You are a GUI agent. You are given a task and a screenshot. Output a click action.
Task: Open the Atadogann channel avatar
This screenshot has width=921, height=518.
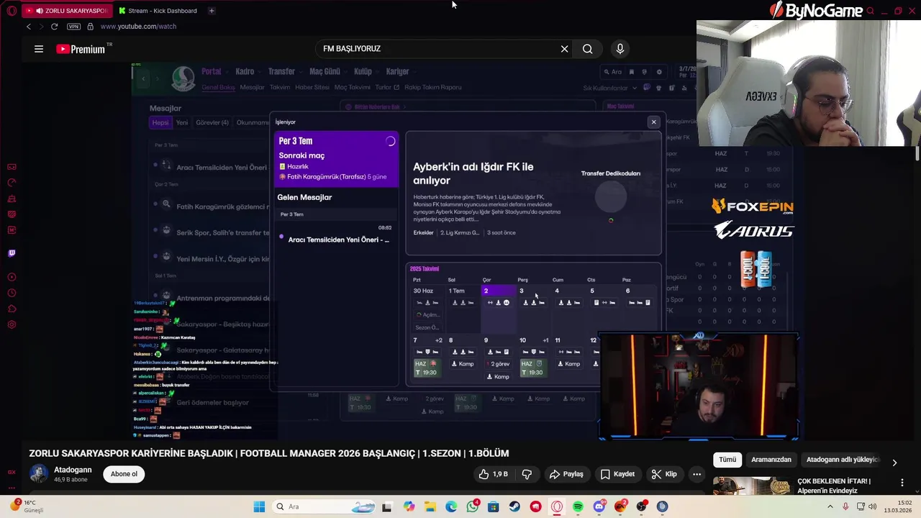pos(39,474)
